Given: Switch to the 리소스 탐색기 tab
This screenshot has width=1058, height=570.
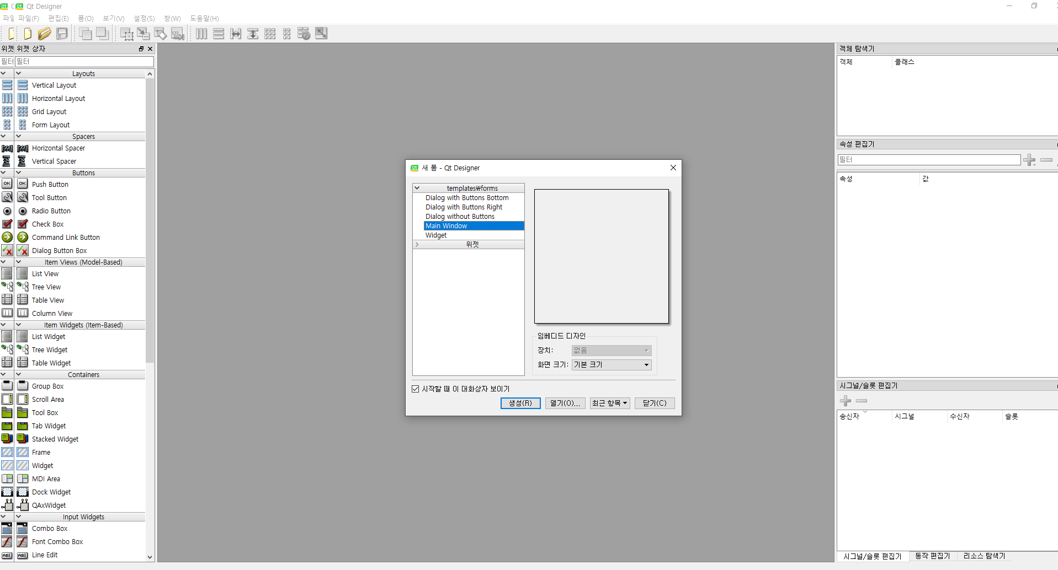Looking at the screenshot, I should click(984, 556).
